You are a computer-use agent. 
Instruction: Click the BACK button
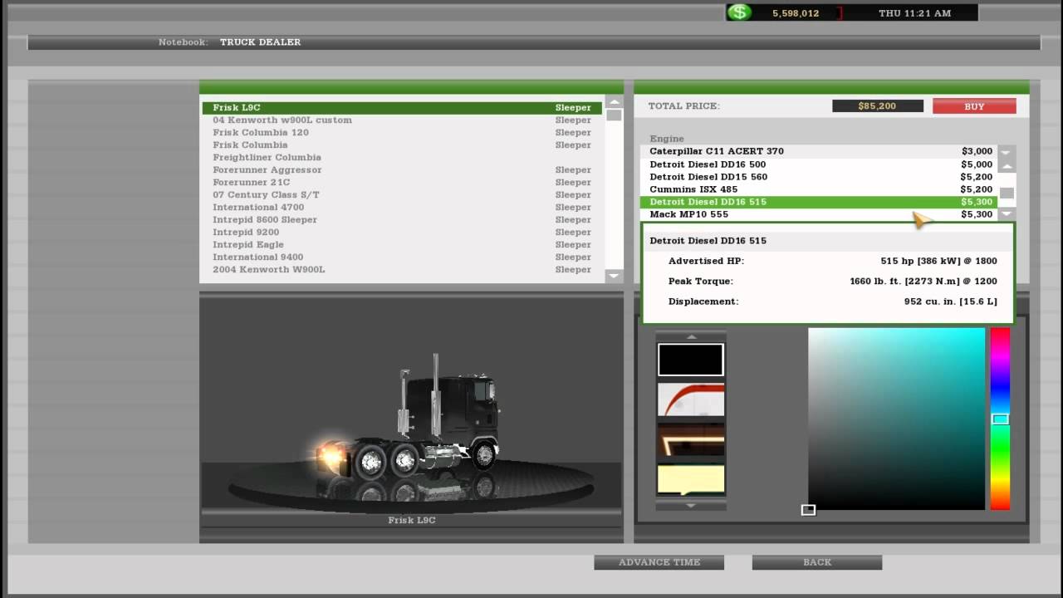817,562
